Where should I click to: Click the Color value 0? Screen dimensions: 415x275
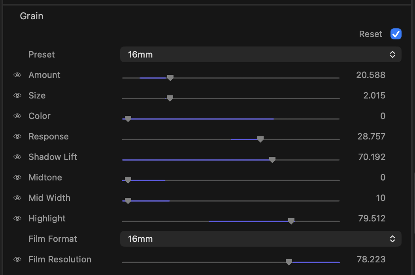tap(383, 116)
